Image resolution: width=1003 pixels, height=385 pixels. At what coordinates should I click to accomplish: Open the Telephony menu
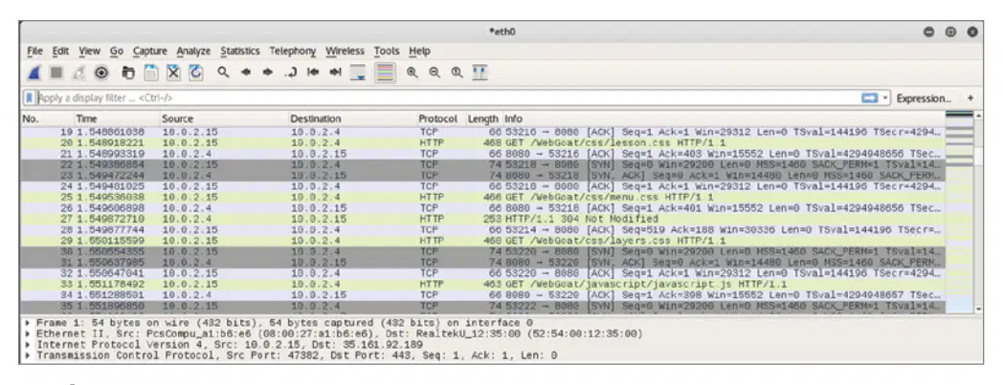tap(292, 51)
